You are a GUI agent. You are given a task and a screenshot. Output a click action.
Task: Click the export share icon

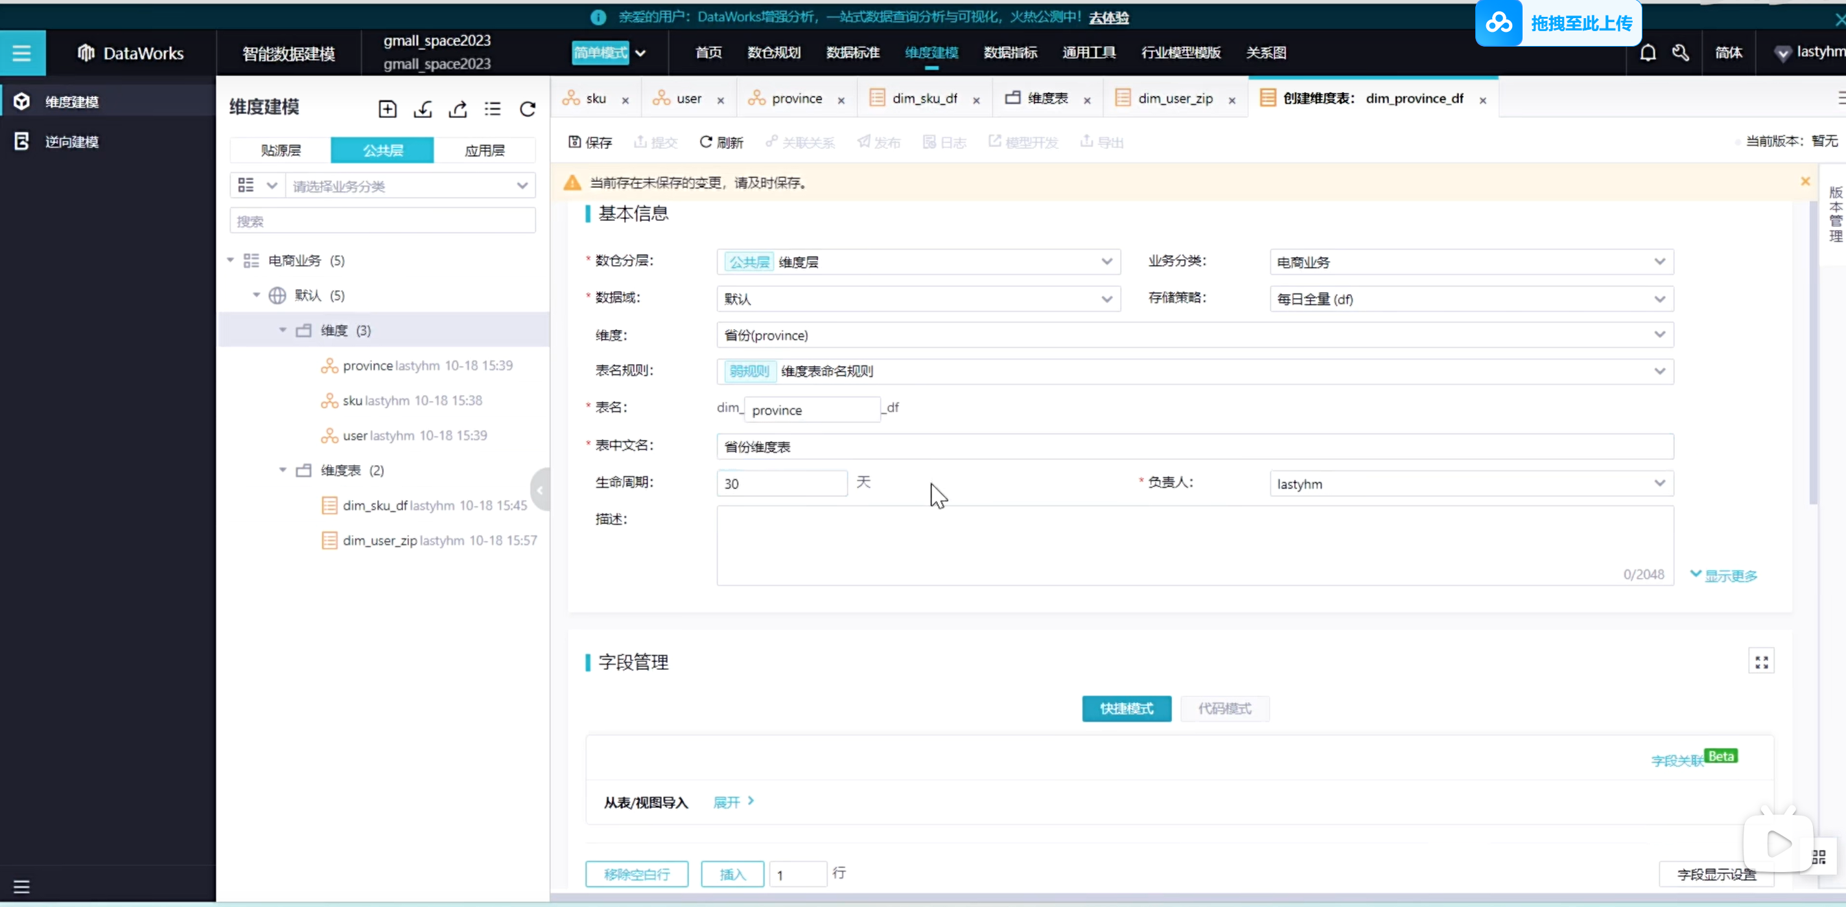[x=458, y=109]
